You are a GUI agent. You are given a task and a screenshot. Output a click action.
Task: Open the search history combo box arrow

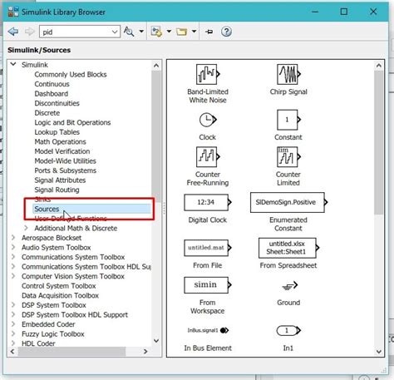(115, 32)
